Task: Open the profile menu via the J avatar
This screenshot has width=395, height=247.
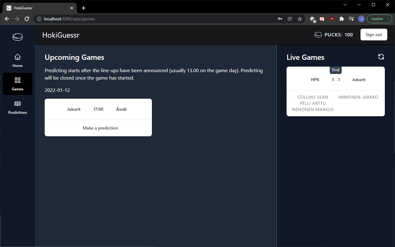Action: point(361,19)
